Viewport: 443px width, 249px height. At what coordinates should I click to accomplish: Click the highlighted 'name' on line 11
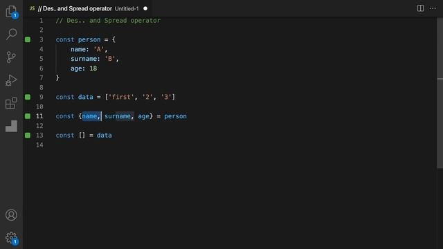89,116
